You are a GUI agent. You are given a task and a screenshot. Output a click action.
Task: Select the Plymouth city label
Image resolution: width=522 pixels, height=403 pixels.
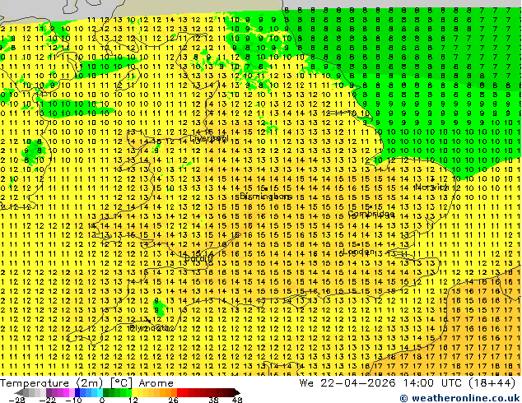151,328
